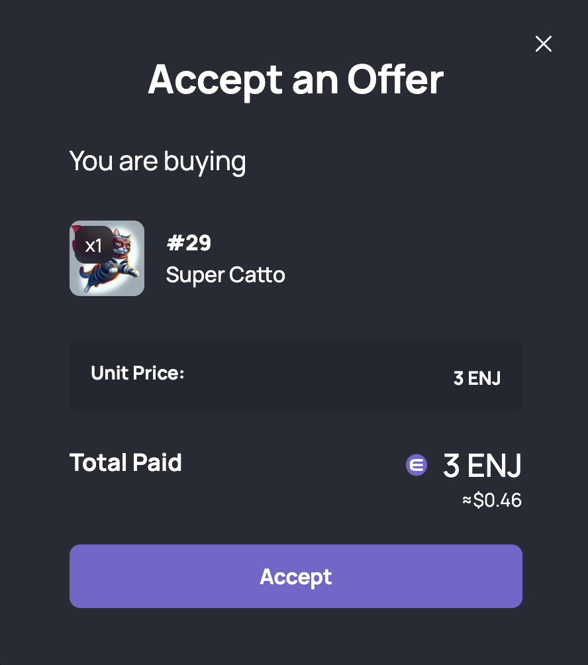Select the 3 ENJ unit price value
This screenshot has height=665, width=588.
(477, 378)
